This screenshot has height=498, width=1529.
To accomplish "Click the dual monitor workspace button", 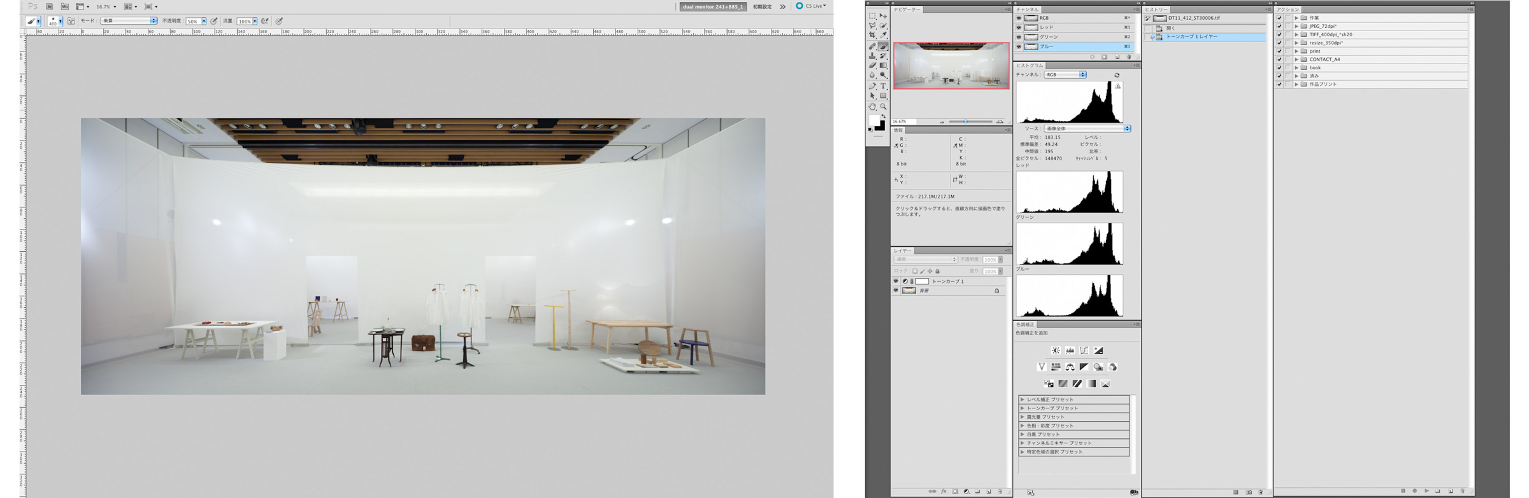I will pos(712,7).
